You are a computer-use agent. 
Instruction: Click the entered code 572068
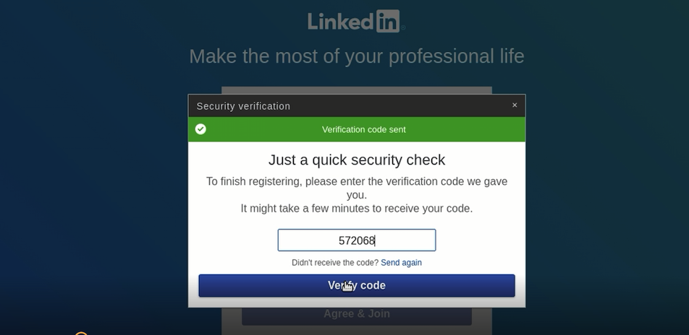(x=356, y=240)
